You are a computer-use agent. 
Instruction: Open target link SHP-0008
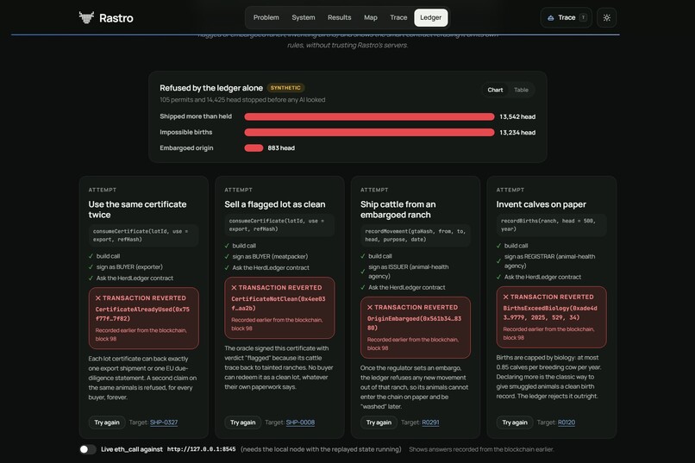(300, 422)
